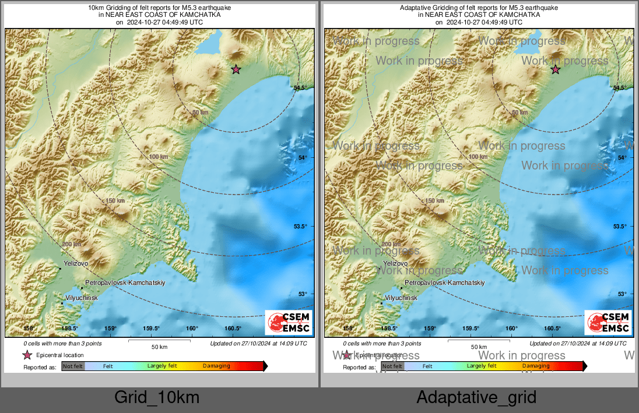
Task: Click "Not felt" gray swatch in left legend
Action: tap(73, 366)
